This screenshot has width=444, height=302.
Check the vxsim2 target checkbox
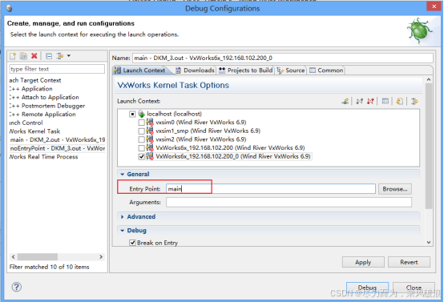tap(141, 139)
